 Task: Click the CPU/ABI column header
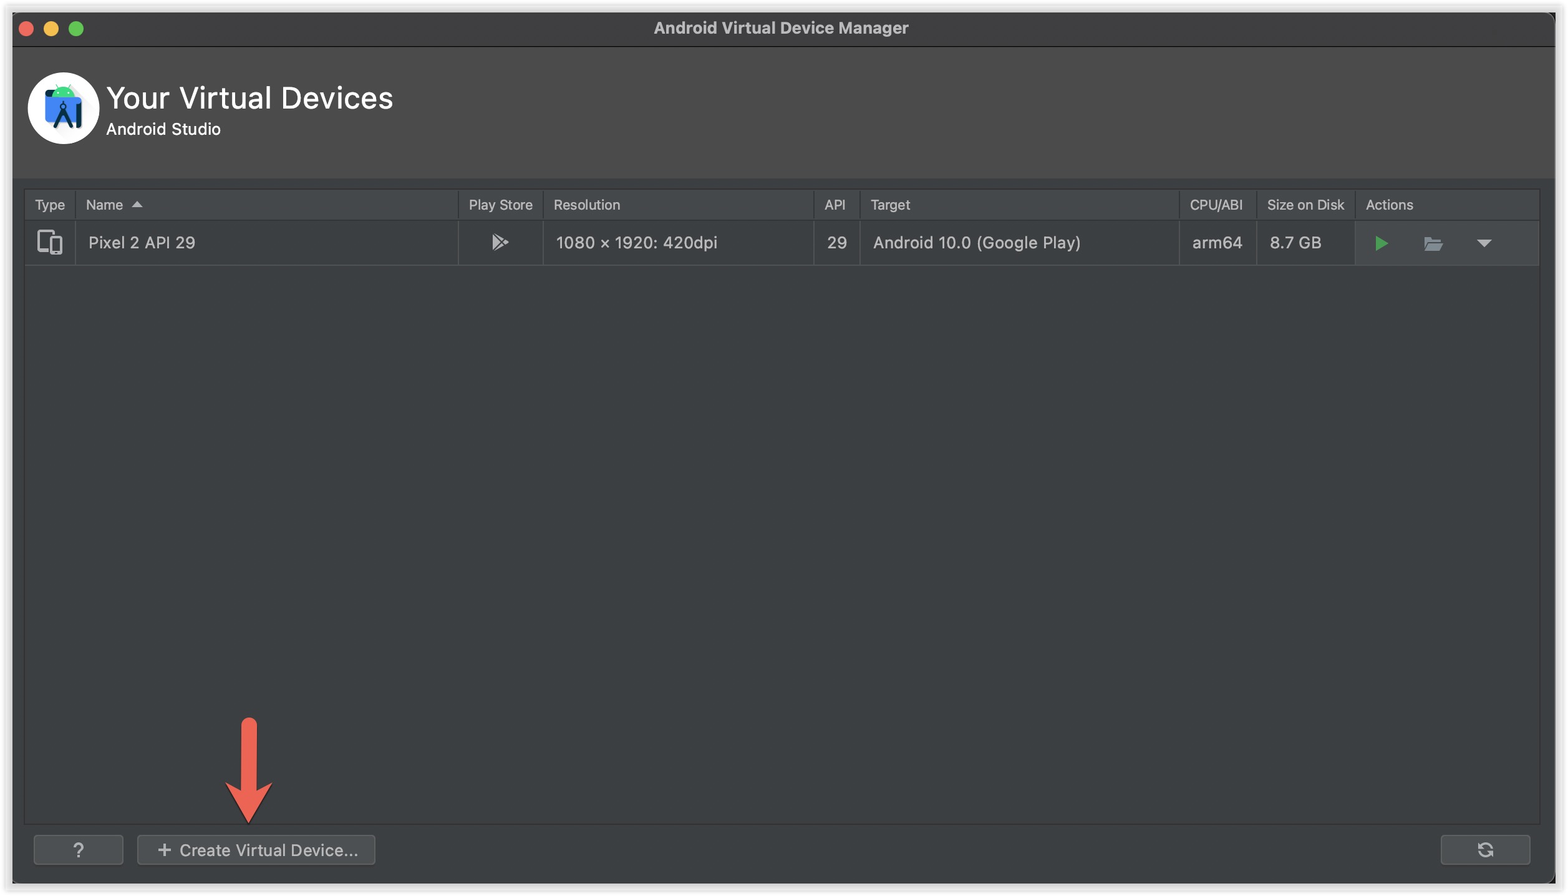pyautogui.click(x=1216, y=205)
